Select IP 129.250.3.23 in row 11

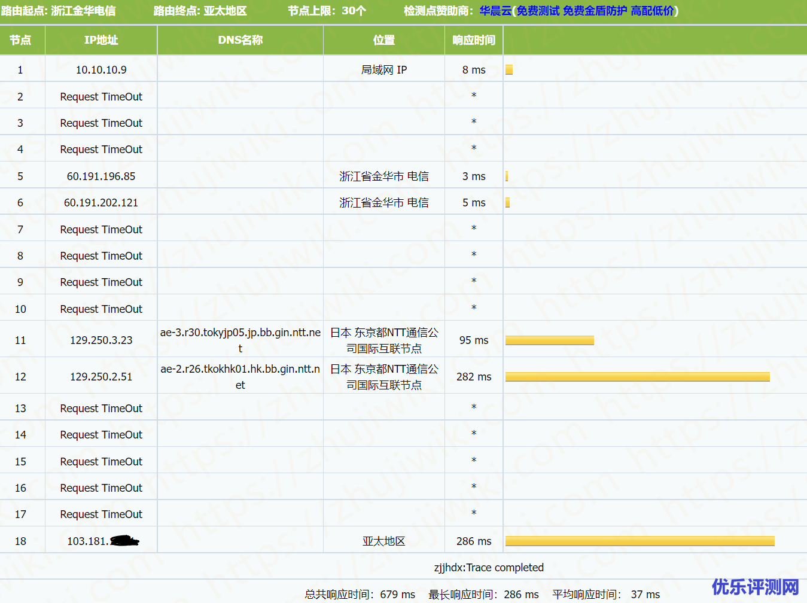pyautogui.click(x=101, y=340)
